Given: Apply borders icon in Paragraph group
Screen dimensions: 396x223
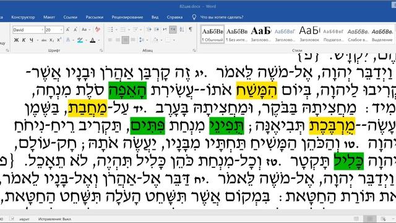Looking at the screenshot, I should tap(168, 40).
